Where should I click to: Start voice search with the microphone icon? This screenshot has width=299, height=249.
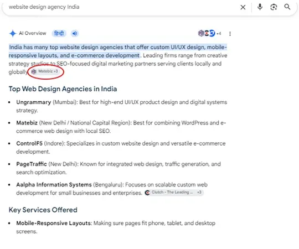260,7
